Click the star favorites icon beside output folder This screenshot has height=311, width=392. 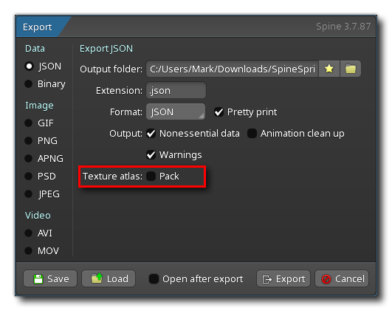pos(329,69)
